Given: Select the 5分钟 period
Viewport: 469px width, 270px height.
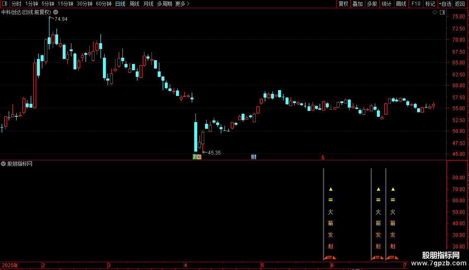Looking at the screenshot, I should (x=48, y=4).
